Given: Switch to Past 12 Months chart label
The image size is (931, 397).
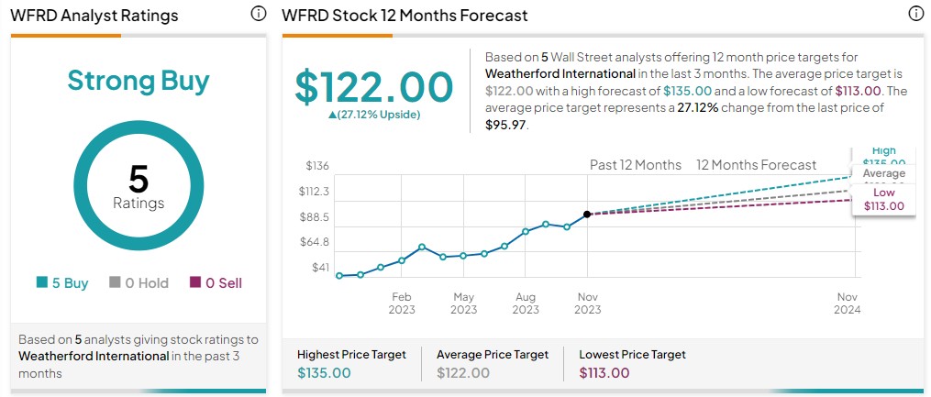Looking at the screenshot, I should click(x=636, y=165).
